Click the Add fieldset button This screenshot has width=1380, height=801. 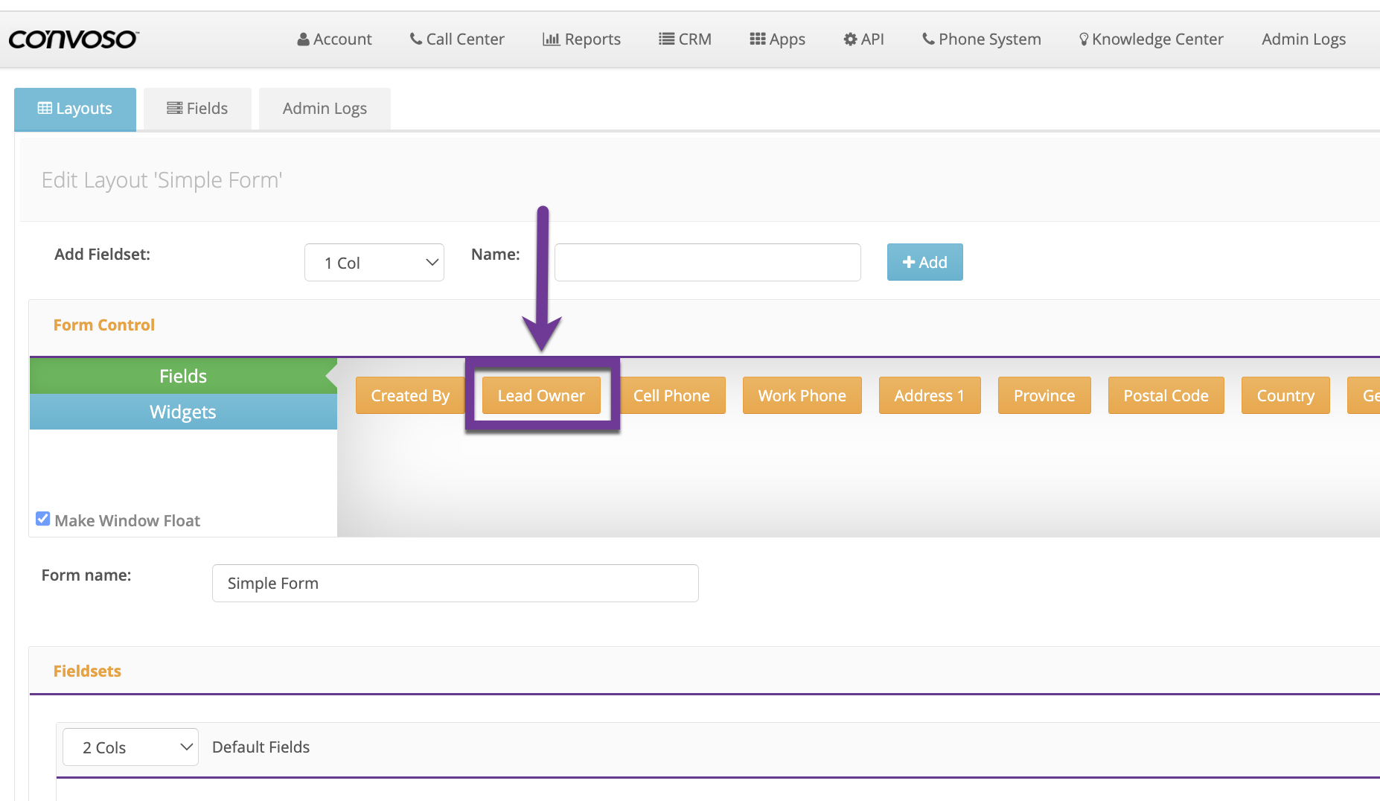(924, 262)
